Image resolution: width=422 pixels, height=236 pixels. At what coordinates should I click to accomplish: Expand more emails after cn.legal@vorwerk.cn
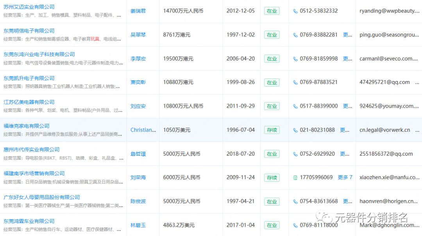[x=417, y=130]
